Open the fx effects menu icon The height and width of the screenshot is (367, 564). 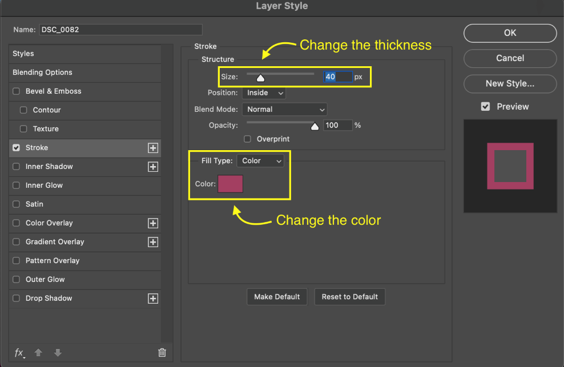coord(19,353)
